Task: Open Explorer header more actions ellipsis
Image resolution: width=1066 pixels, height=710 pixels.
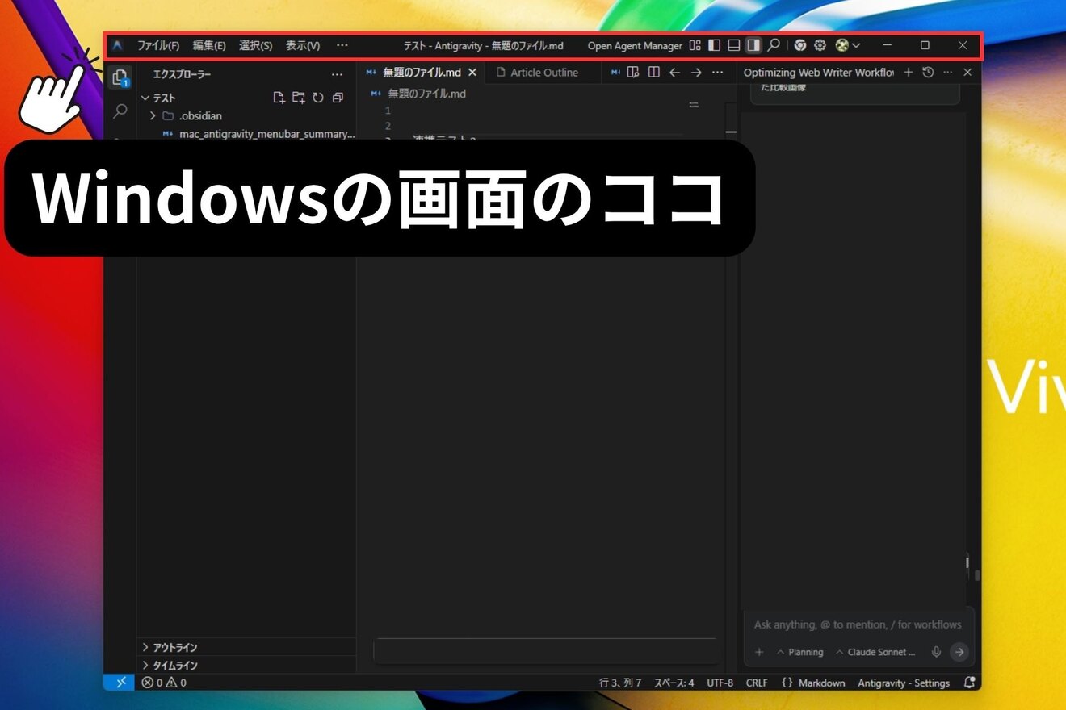Action: pyautogui.click(x=338, y=75)
